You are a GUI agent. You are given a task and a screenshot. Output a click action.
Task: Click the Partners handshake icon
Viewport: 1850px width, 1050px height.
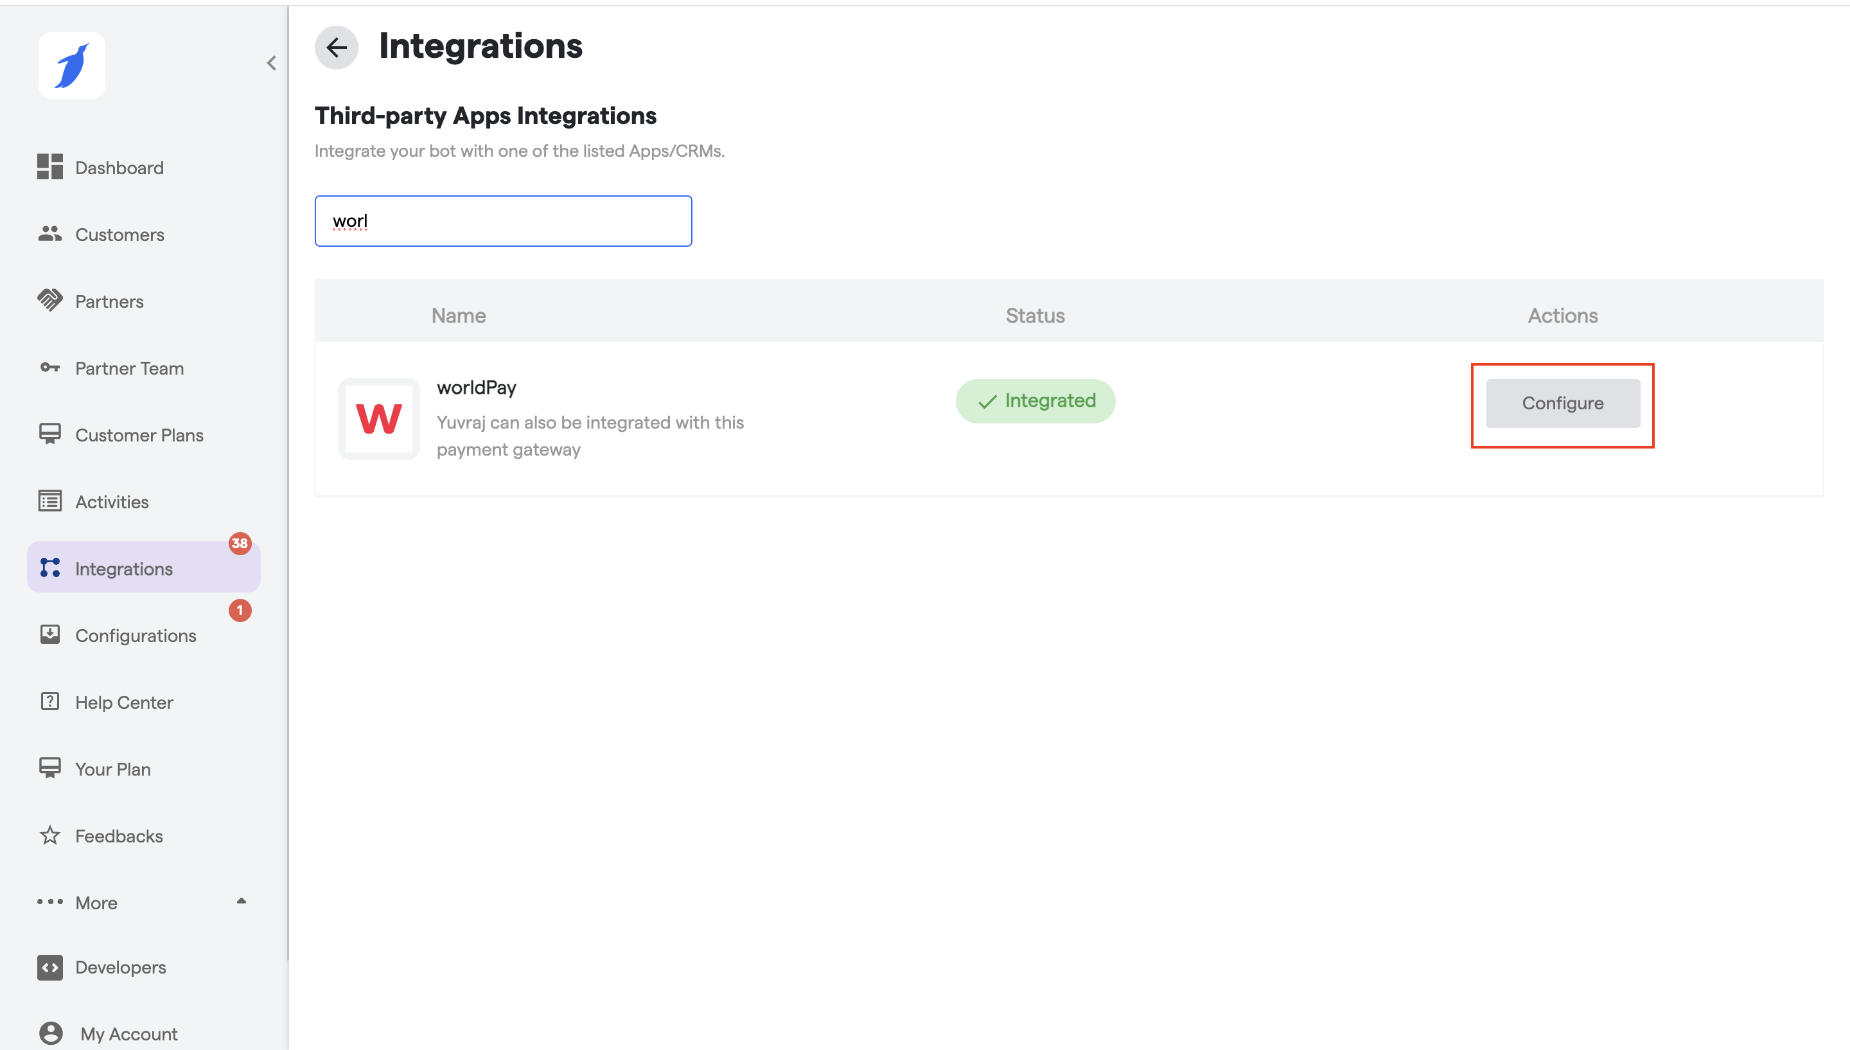[x=49, y=300]
